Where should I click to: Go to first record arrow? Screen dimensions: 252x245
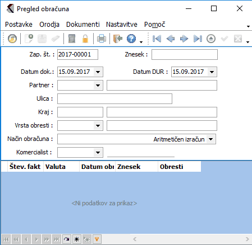pyautogui.click(x=157, y=39)
